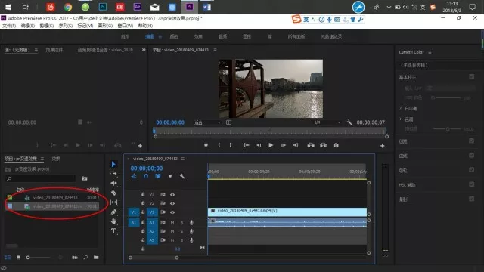The image size is (484, 272).
Task: Select the Type tool
Action: pos(113,231)
